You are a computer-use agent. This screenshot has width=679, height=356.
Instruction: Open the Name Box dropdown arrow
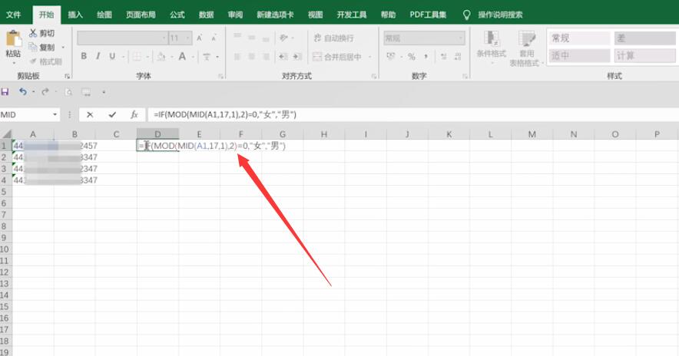[x=55, y=114]
